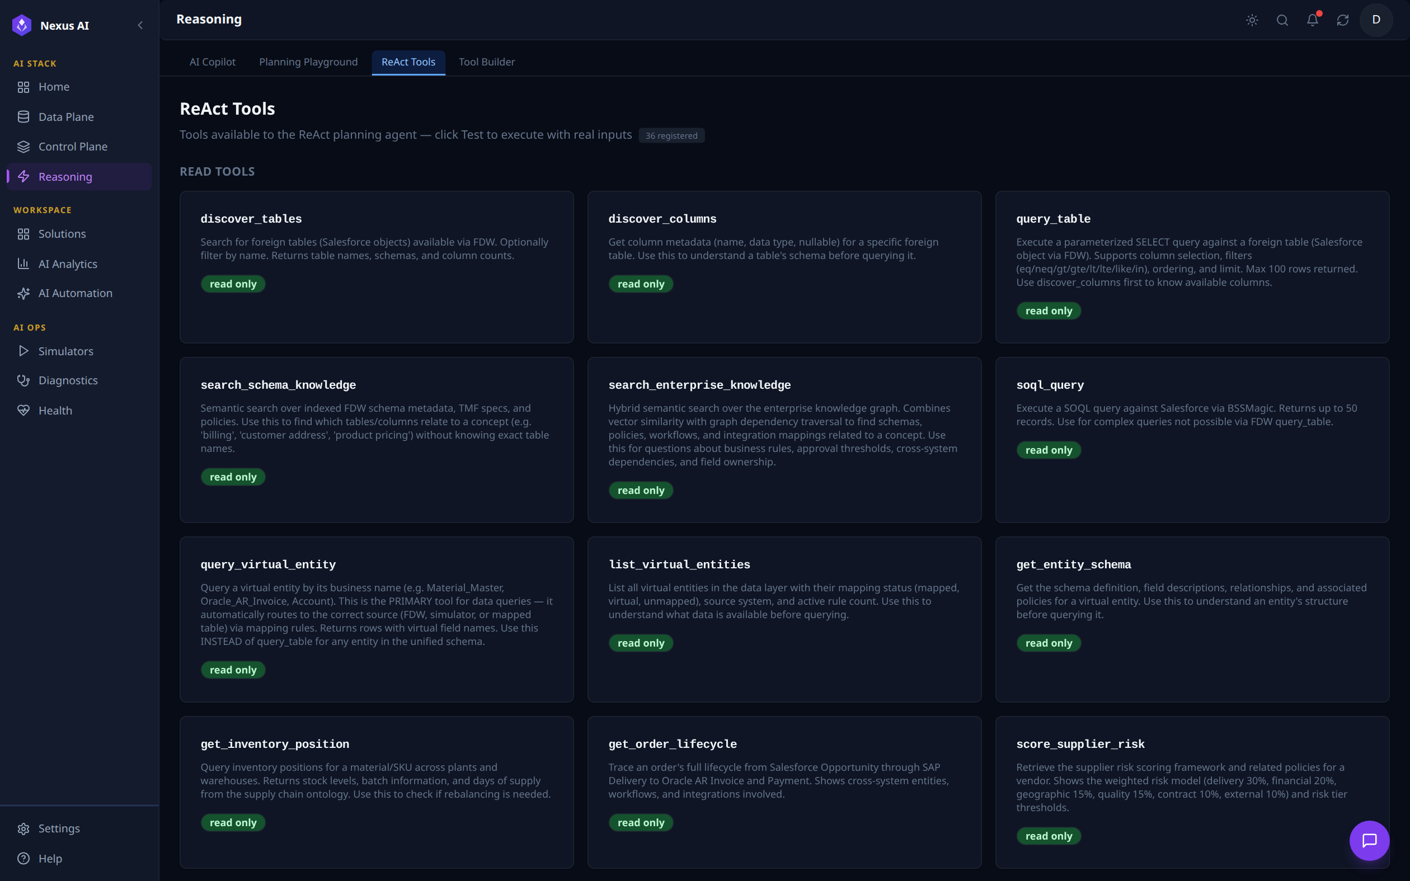Go to Simulators label
1410x881 pixels.
tap(66, 351)
